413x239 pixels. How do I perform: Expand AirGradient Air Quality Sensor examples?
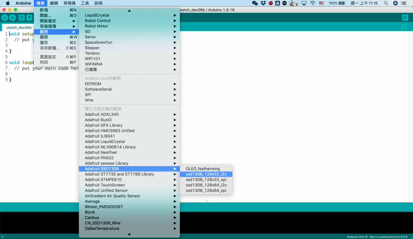tap(129, 196)
